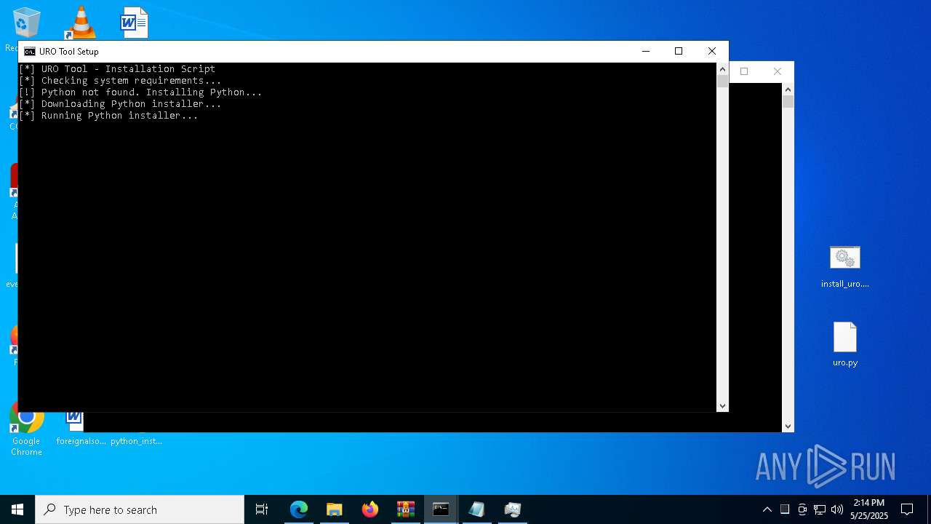Open Task View on the taskbar
This screenshot has height=524, width=931.
click(262, 509)
